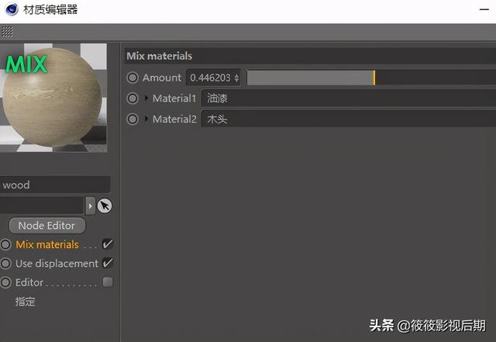The width and height of the screenshot is (496, 342).
Task: Toggle the Mix materials animation dot
Action: 5,244
